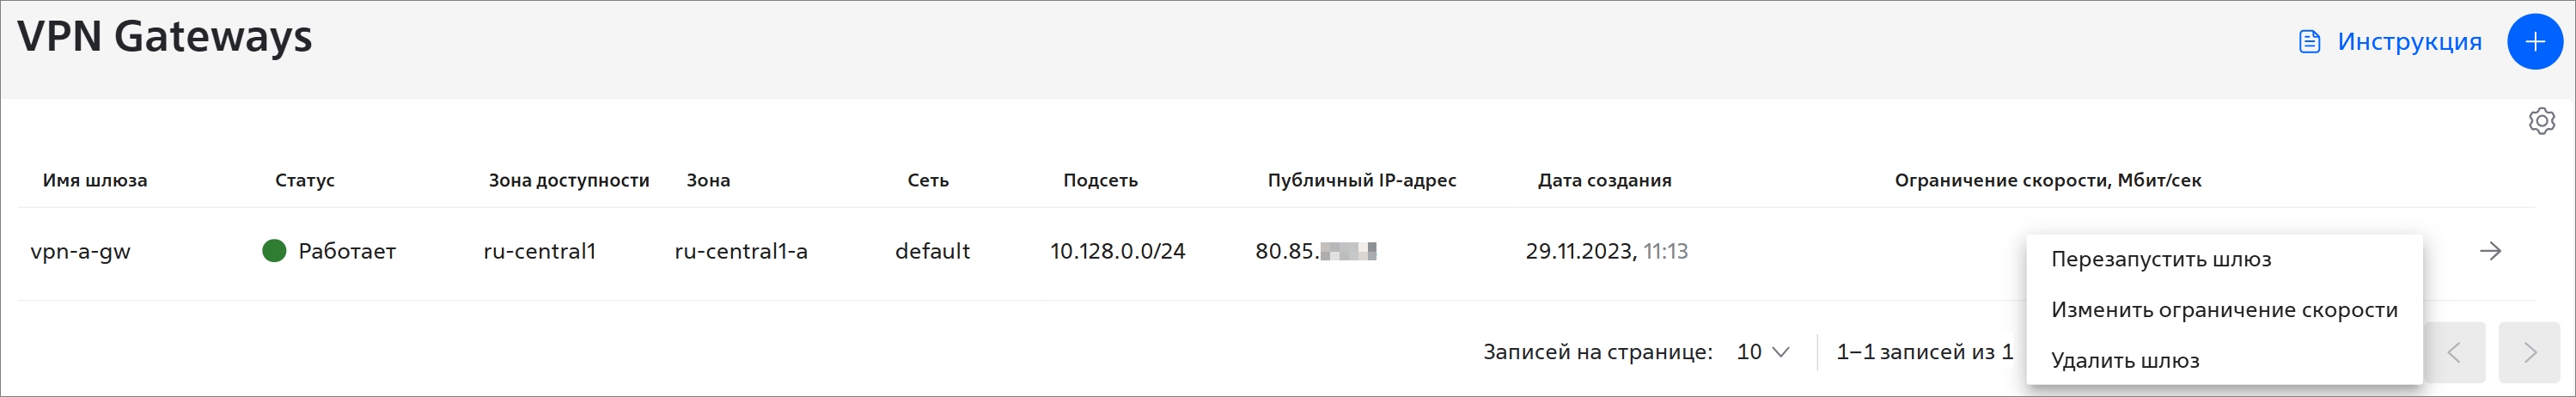
Task: Click green status indicator Работает
Action: [274, 251]
